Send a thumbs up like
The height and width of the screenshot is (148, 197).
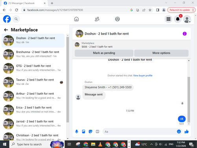coord(186,131)
